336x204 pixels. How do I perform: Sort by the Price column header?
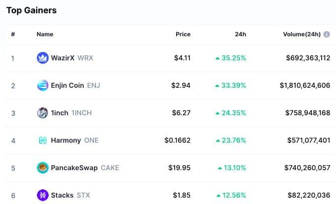coord(183,34)
